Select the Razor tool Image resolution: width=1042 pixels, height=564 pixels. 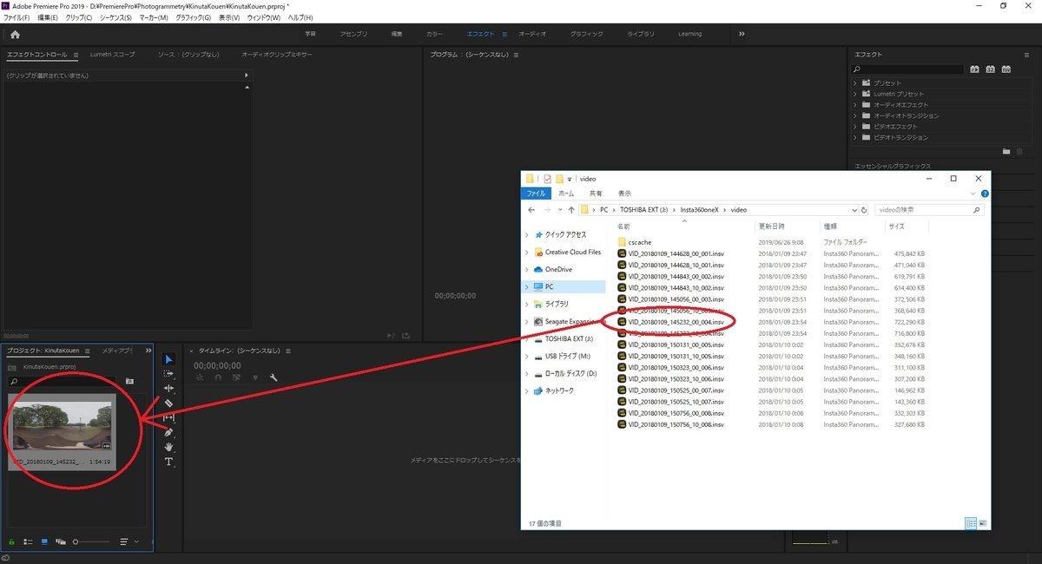pos(169,403)
